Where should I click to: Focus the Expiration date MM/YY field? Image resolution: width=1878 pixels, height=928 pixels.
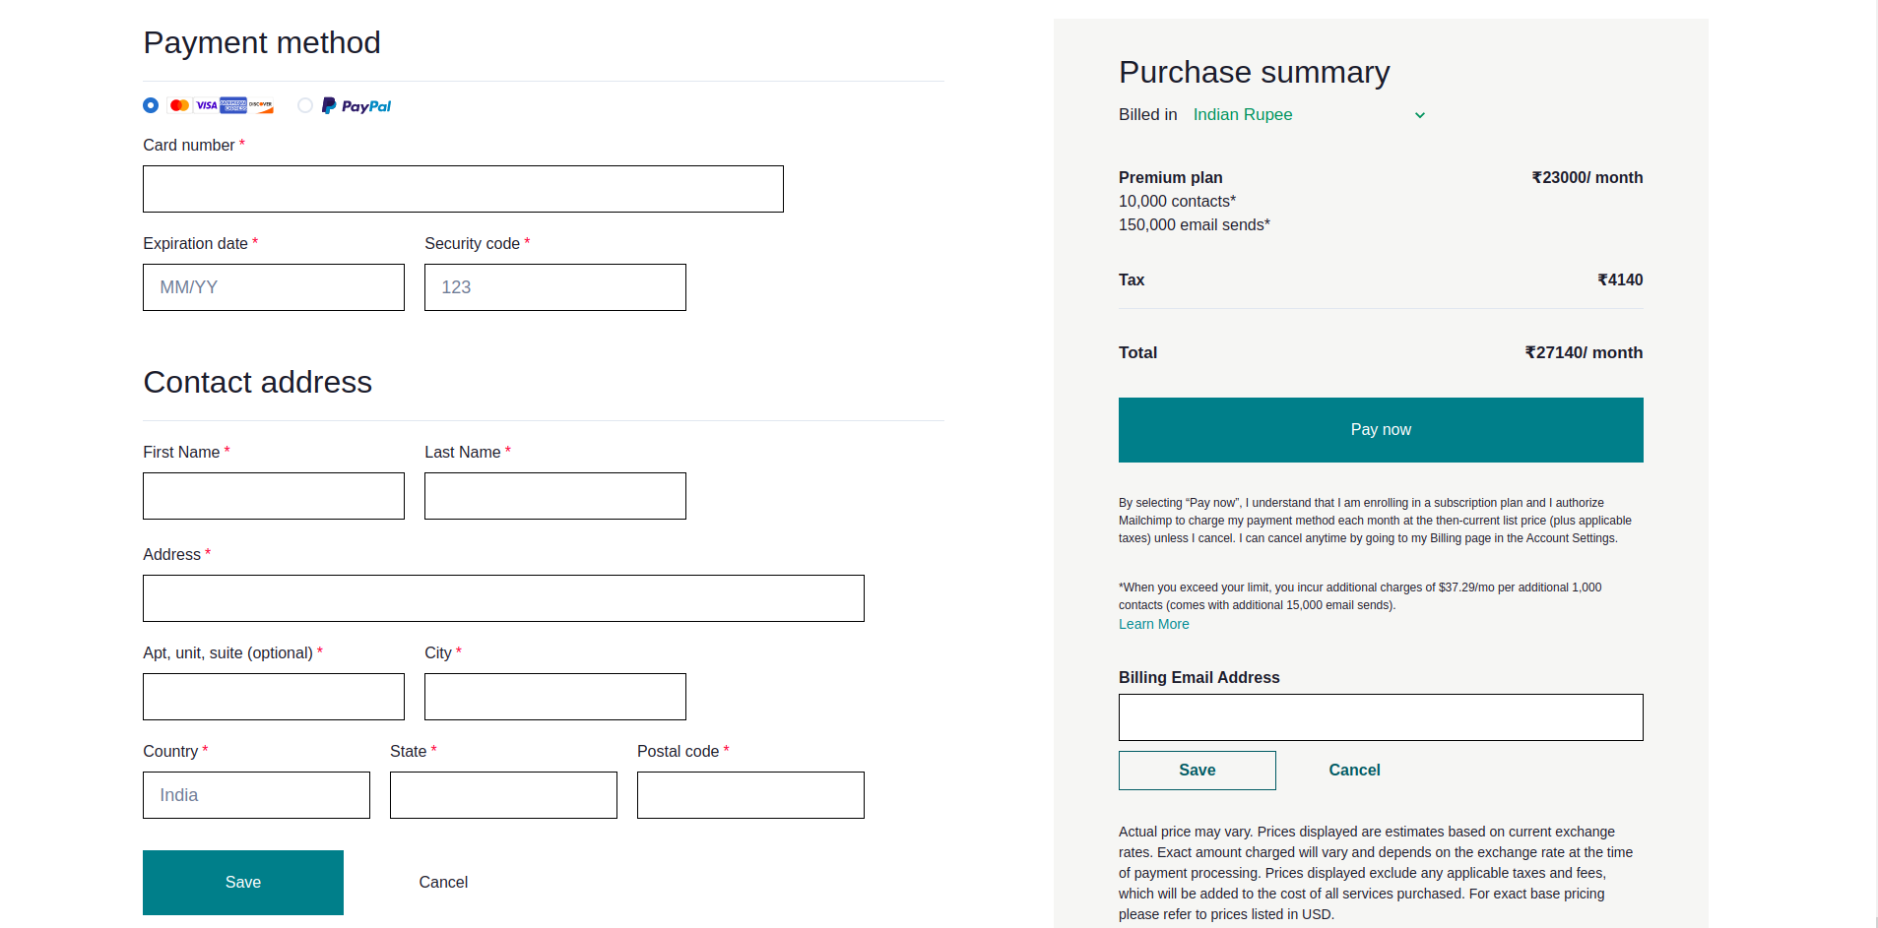click(274, 287)
